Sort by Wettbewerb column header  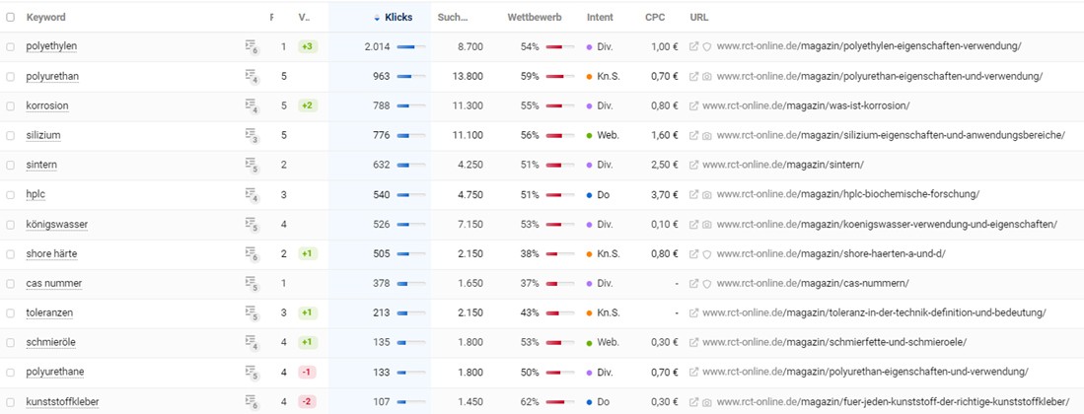[535, 18]
